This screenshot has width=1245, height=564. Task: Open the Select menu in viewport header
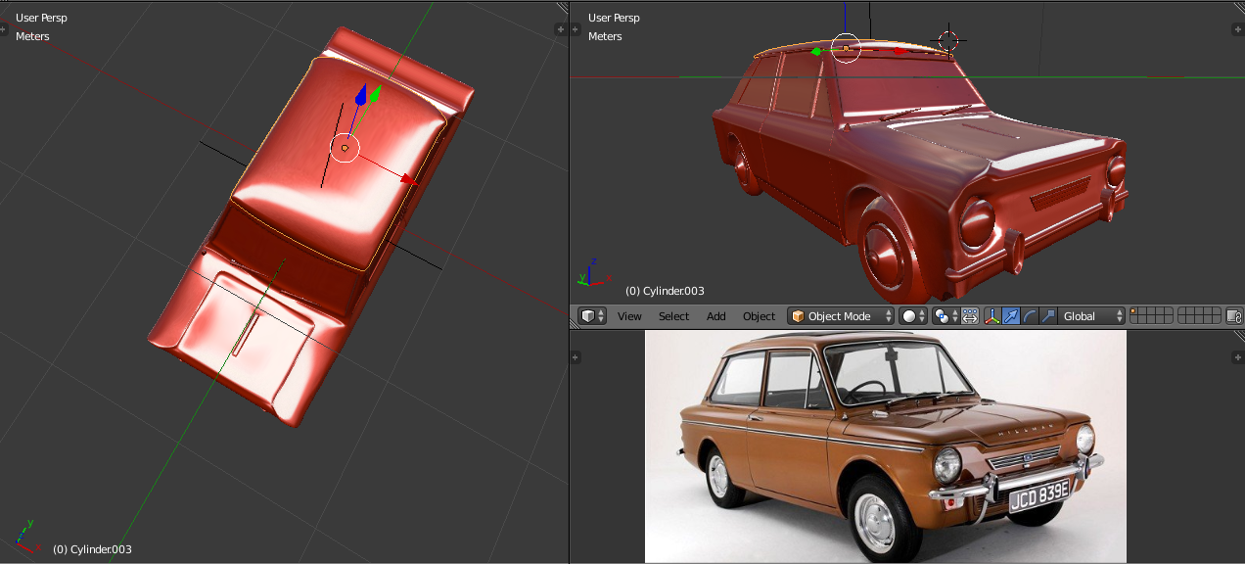(673, 316)
